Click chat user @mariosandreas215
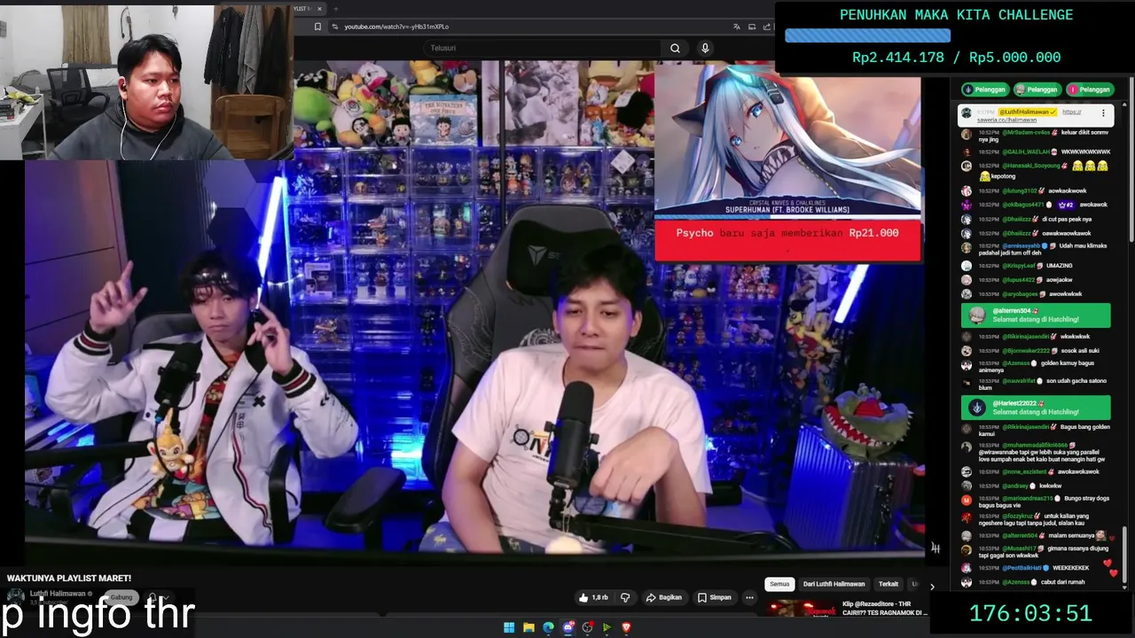 (1026, 499)
